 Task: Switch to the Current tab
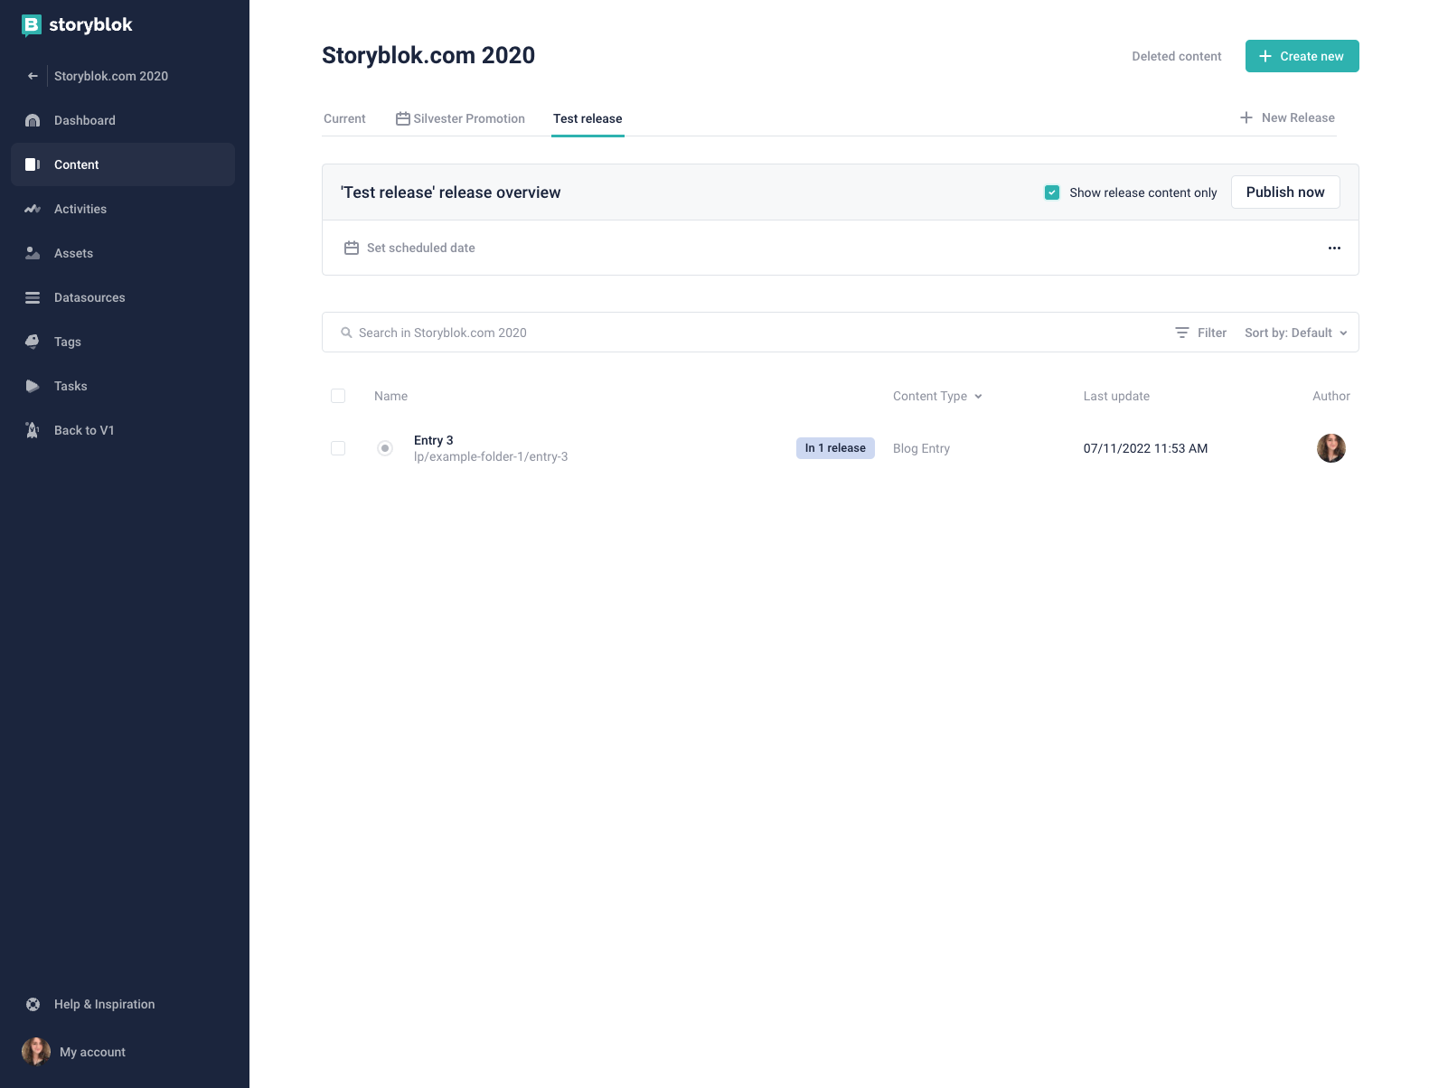(344, 118)
